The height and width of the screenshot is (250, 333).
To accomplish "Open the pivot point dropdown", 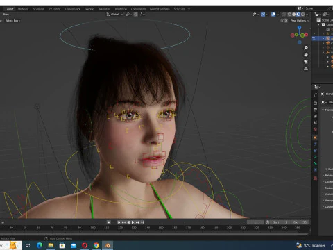I will pos(128,15).
